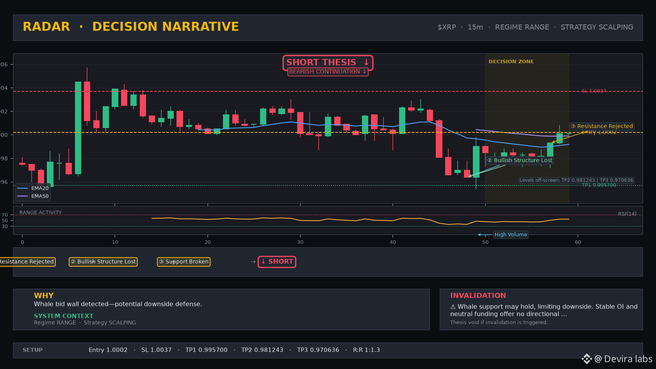
Task: Click the TP1 0.995700 line label on chart
Action: (x=599, y=185)
